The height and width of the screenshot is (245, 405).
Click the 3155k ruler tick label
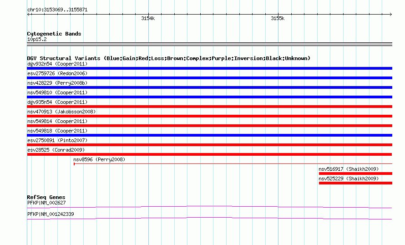coord(278,18)
